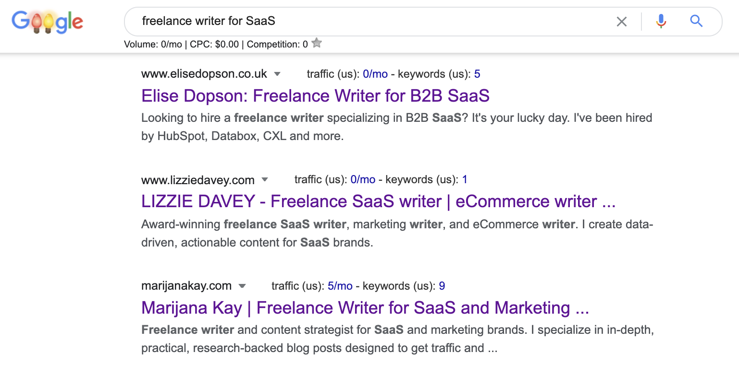Open dropdown arrow next to www.lizziedavey.com
The image size is (739, 376).
point(264,180)
